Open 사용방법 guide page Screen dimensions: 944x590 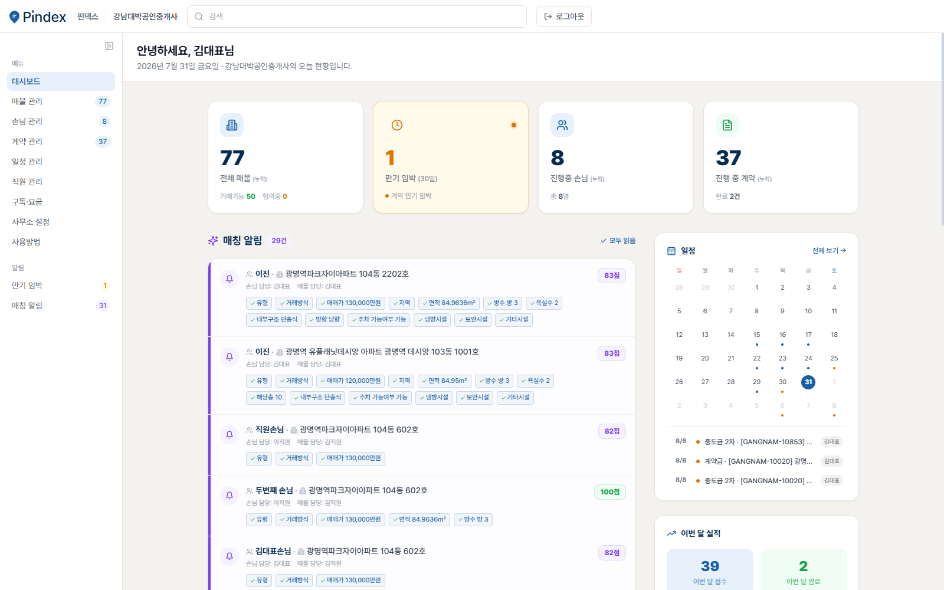(61, 242)
